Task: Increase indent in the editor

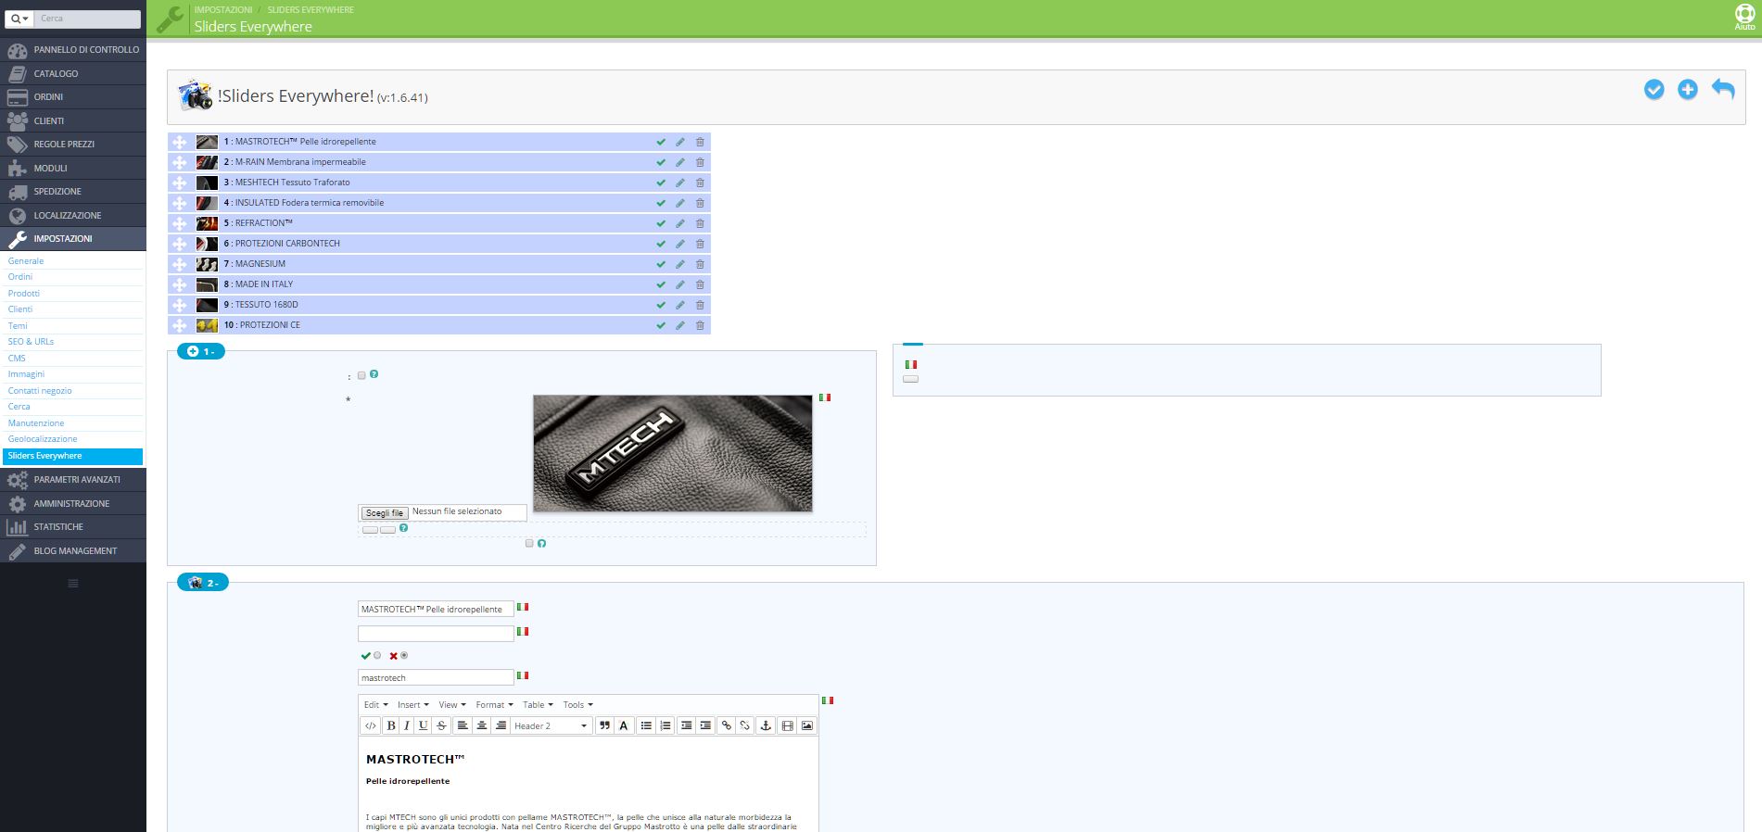Action: click(x=705, y=726)
